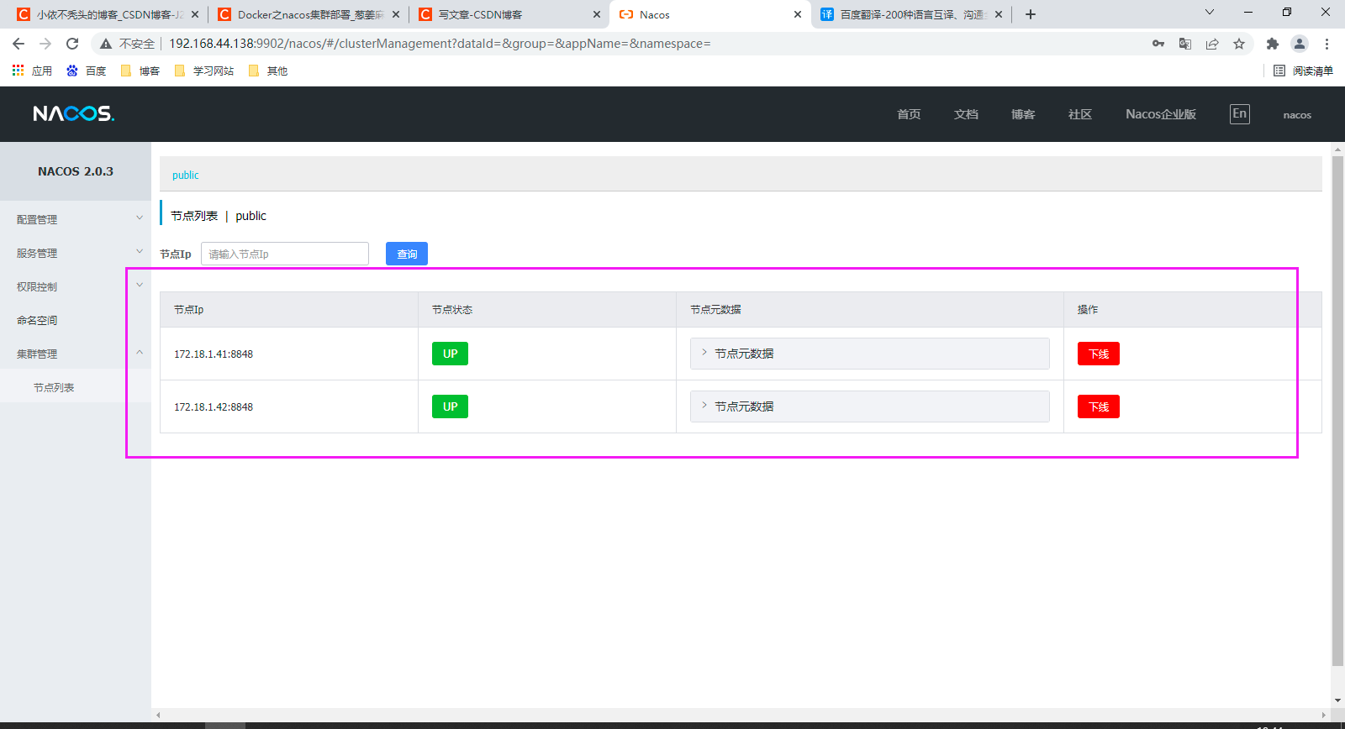The width and height of the screenshot is (1345, 729).
Task: Click 社区 in top navigation
Action: [1080, 114]
